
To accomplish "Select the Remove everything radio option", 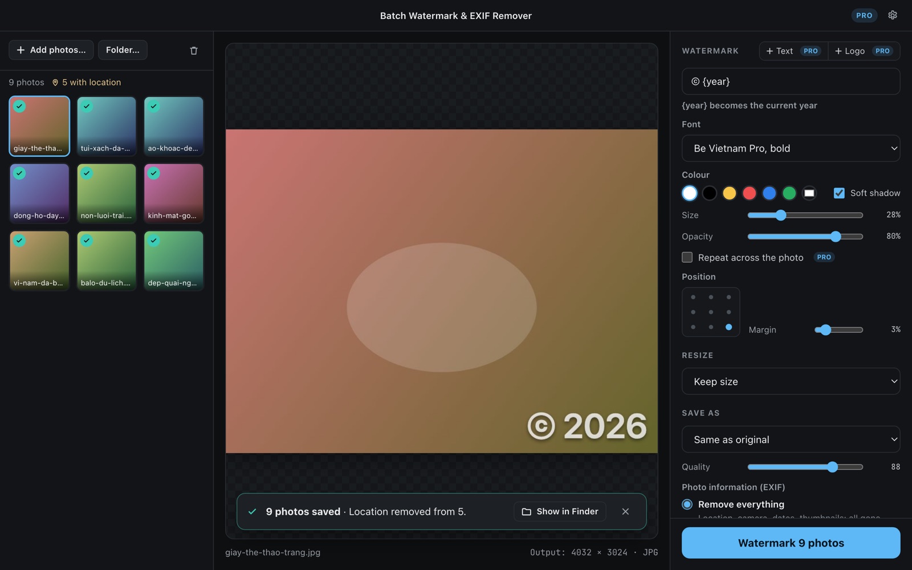I will tap(687, 504).
